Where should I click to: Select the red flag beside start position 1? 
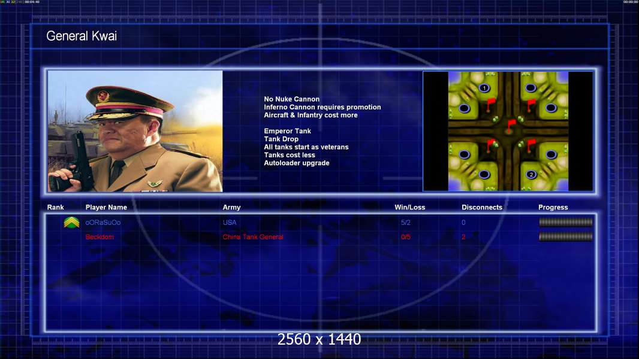click(x=490, y=105)
